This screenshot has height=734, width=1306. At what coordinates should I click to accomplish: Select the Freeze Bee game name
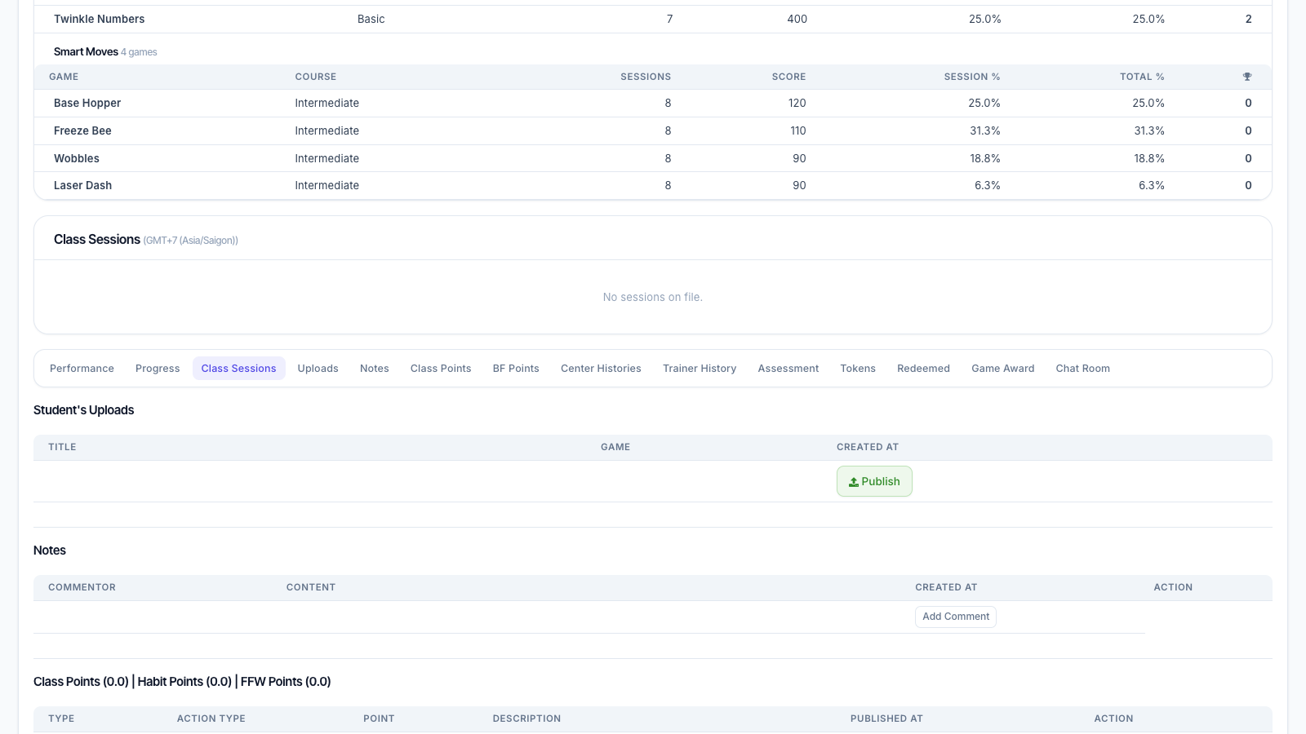pyautogui.click(x=82, y=130)
